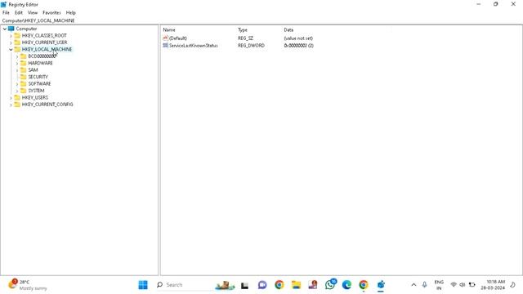The height and width of the screenshot is (294, 523).
Task: Open the battery tray icon
Action: coord(472,285)
